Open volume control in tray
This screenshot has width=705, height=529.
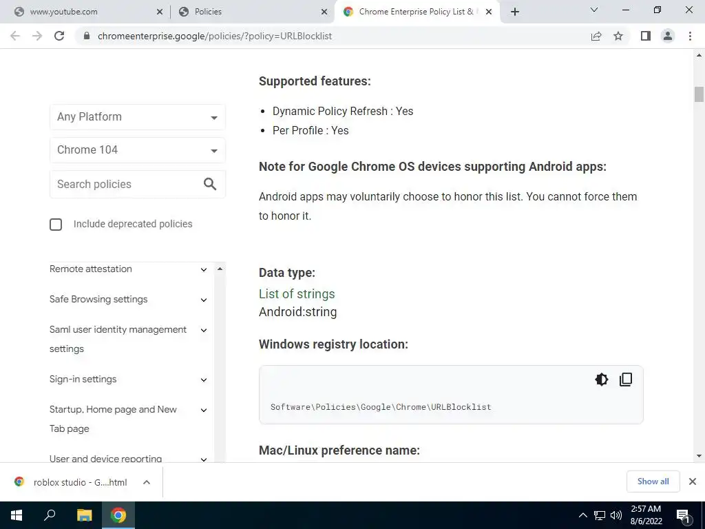(616, 515)
